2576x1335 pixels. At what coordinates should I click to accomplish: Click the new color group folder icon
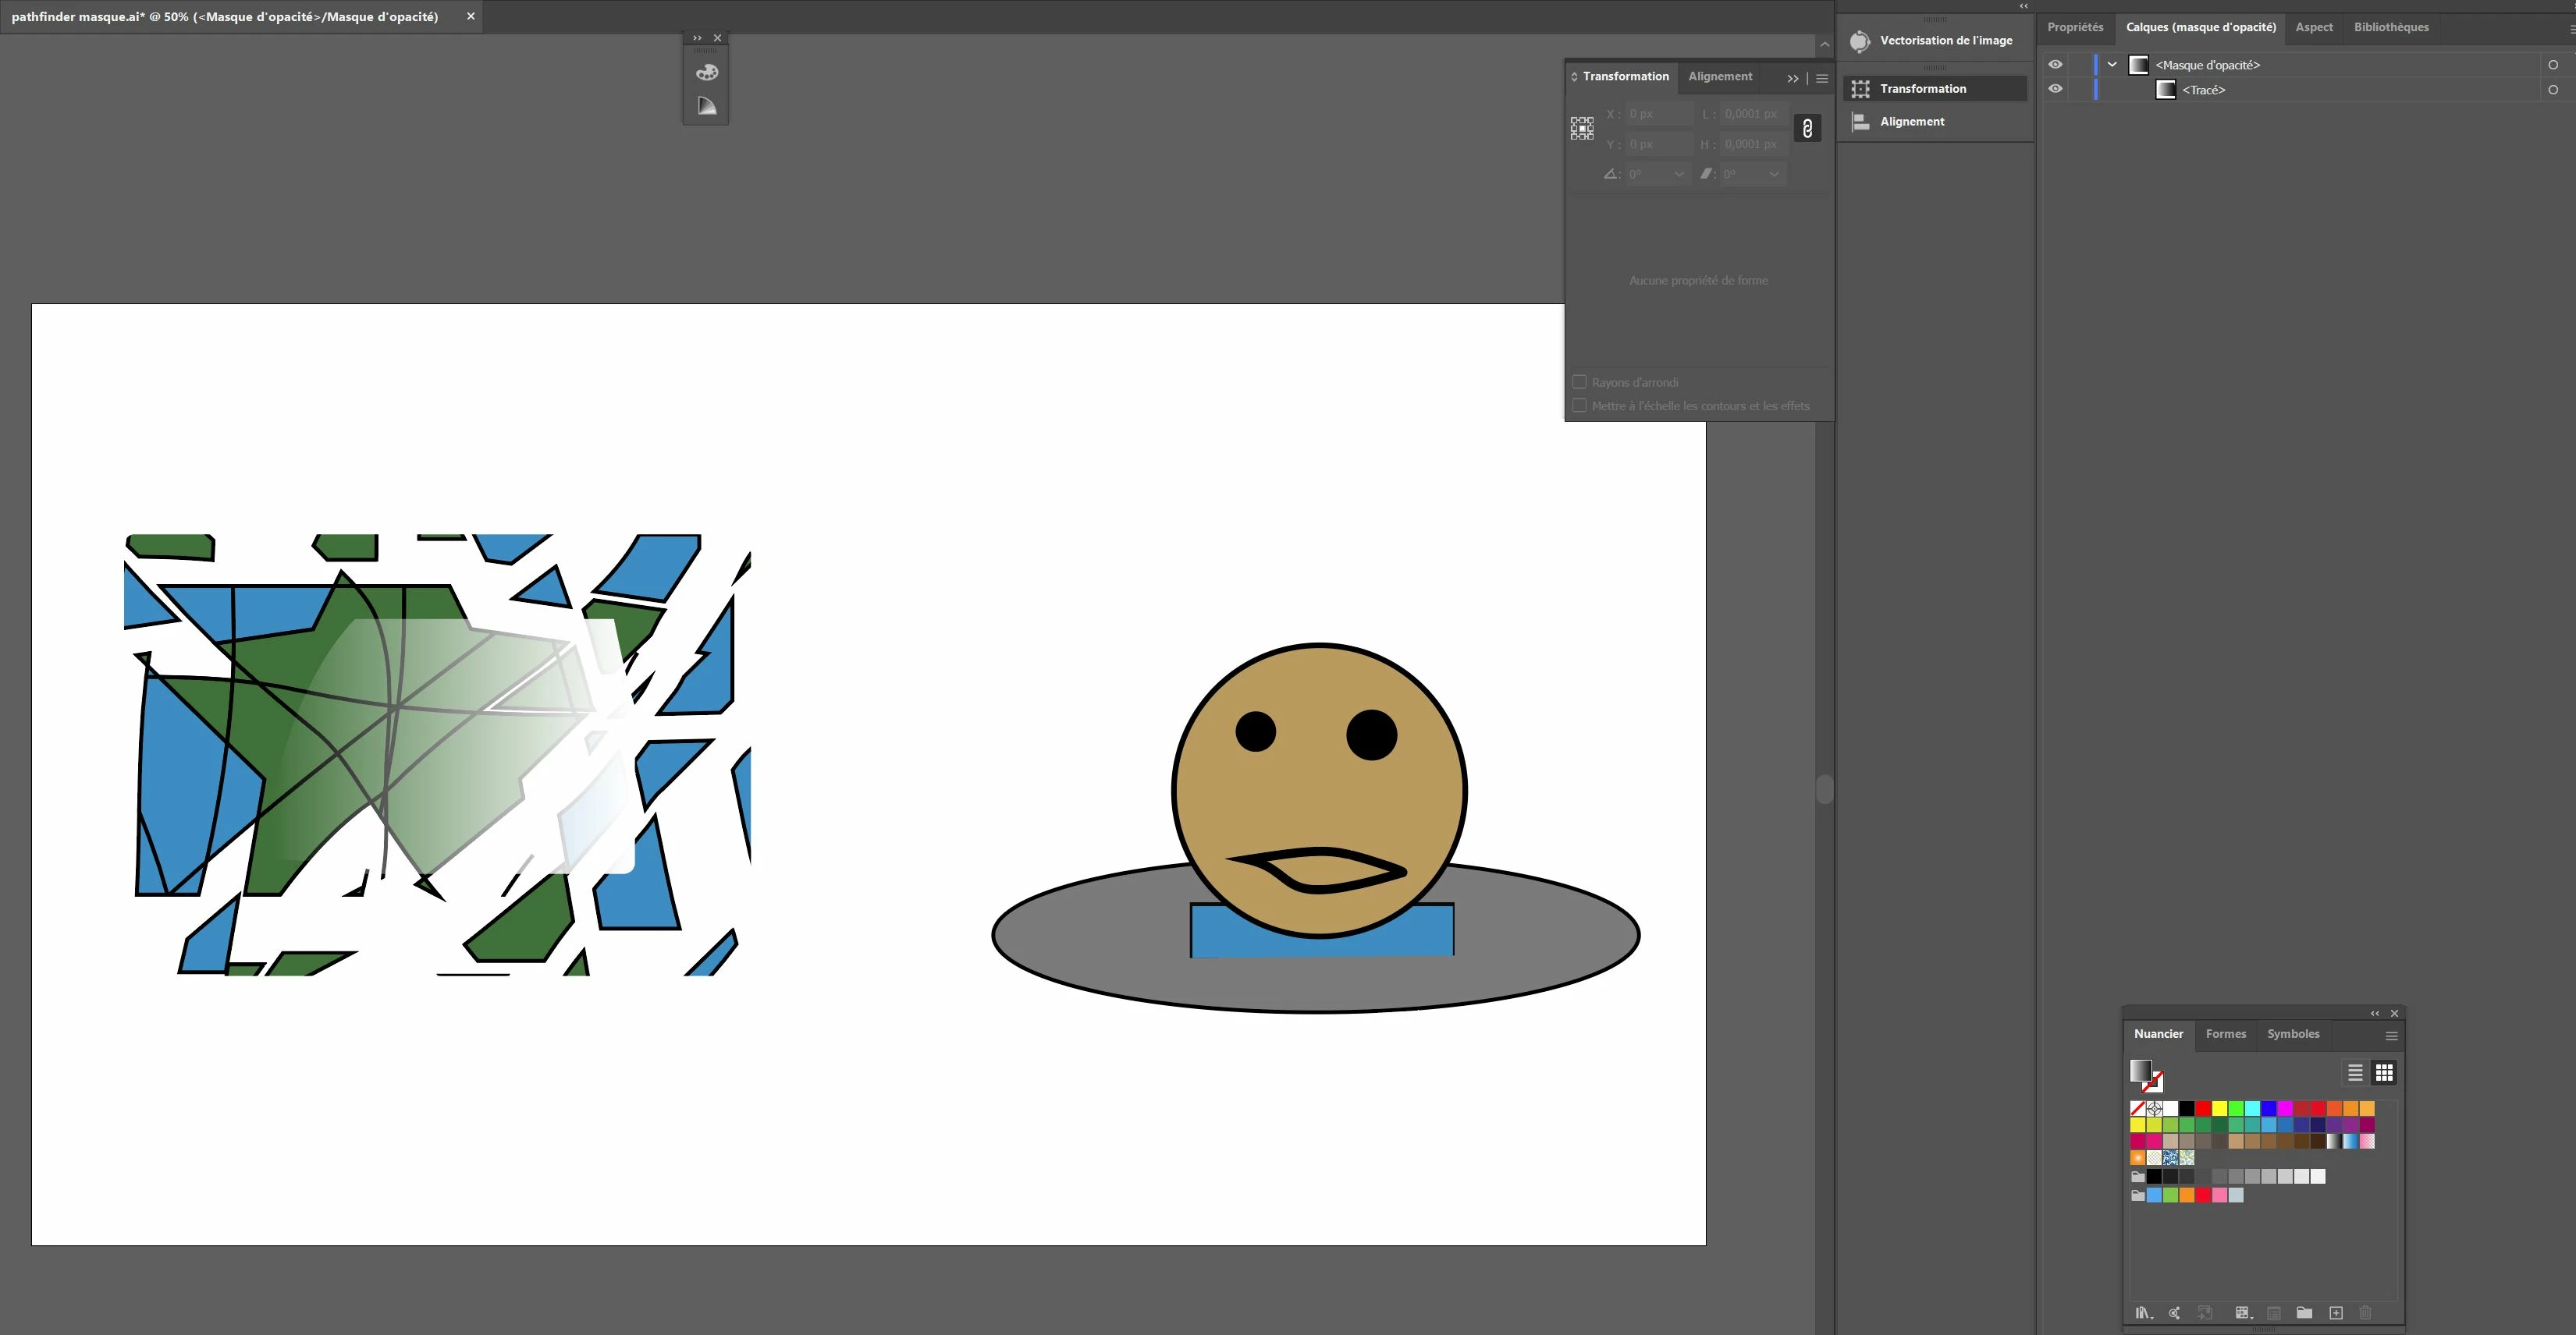pyautogui.click(x=2304, y=1313)
